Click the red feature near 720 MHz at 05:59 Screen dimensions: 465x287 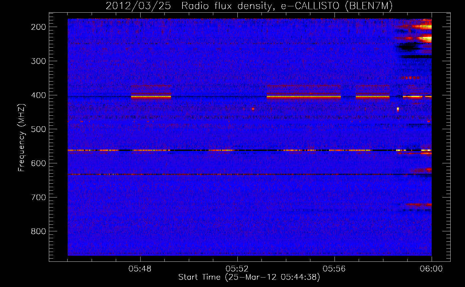[x=418, y=205]
